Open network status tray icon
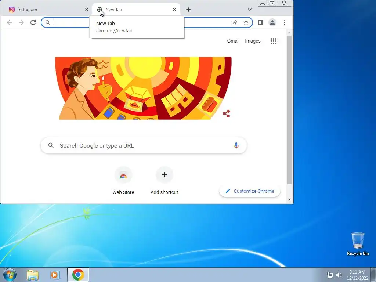The height and width of the screenshot is (282, 376). 330,275
